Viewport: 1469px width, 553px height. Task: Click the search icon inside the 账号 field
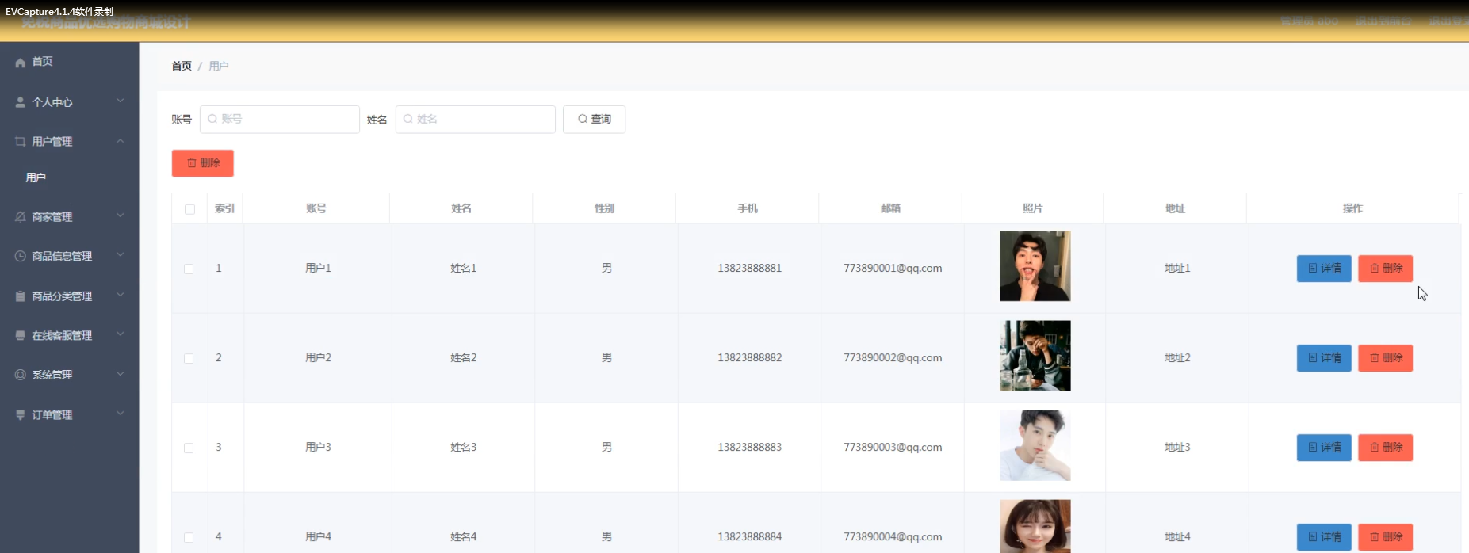[212, 119]
